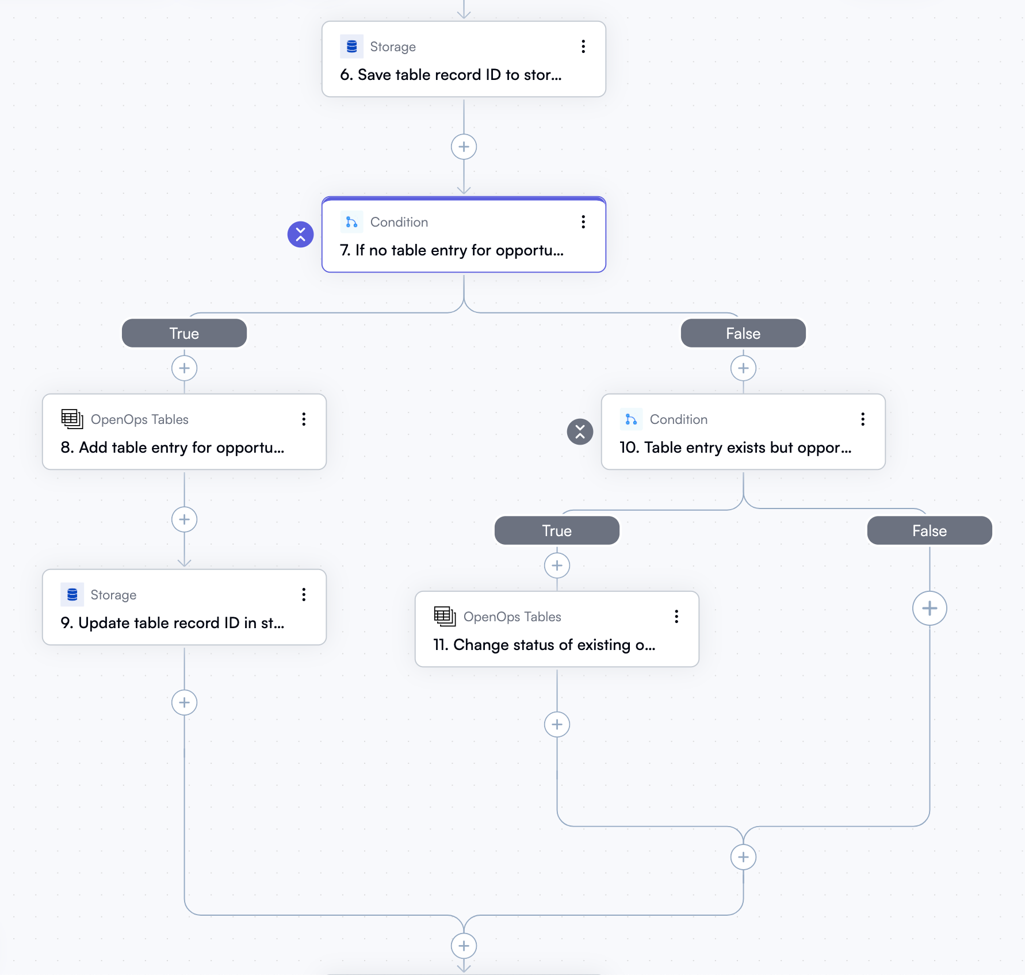Viewport: 1025px width, 975px height.
Task: Select the Condition branch icon on step 7
Action: click(x=352, y=222)
